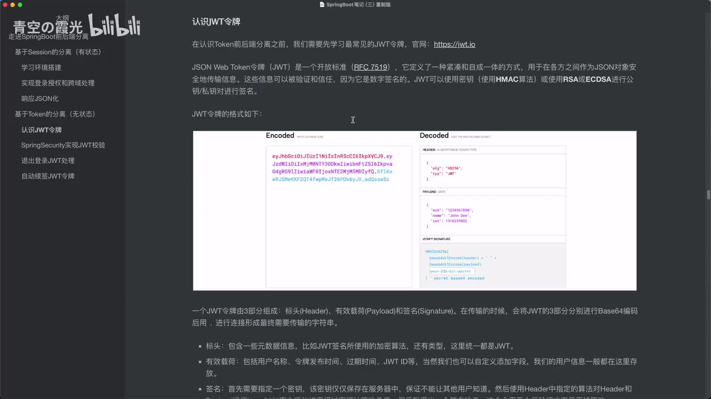Click the document file icon in title bar

point(322,4)
